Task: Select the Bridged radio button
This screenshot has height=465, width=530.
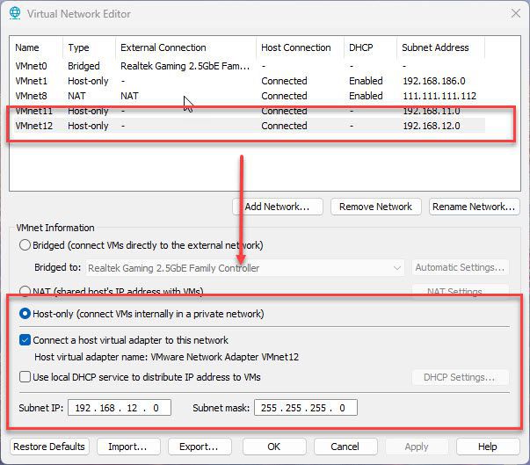Action: [25, 245]
